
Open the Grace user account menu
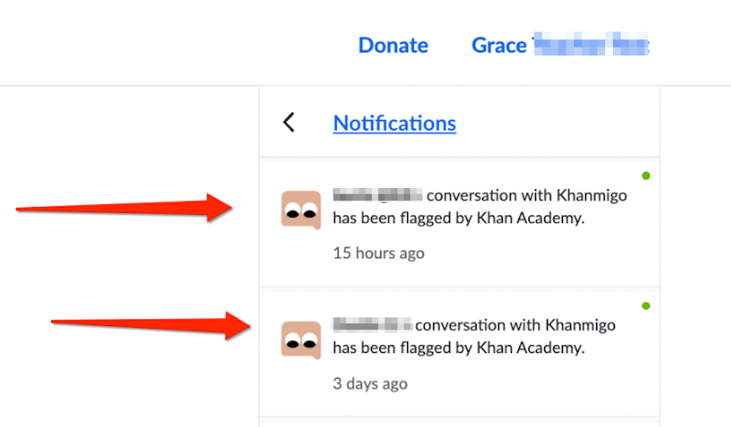tap(560, 45)
